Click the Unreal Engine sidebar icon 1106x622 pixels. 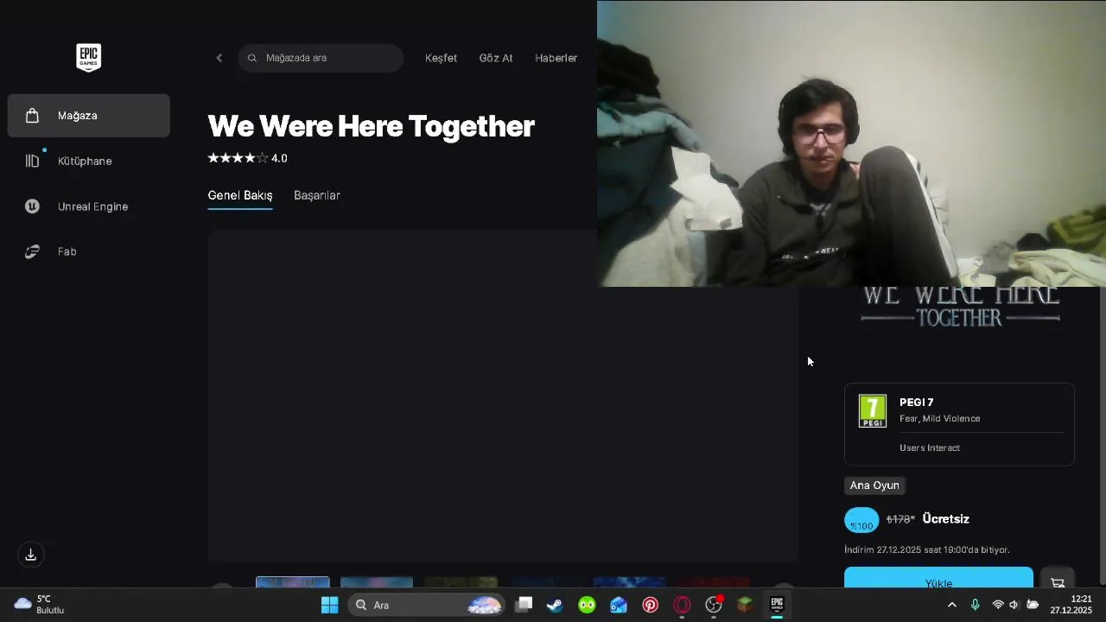point(32,206)
